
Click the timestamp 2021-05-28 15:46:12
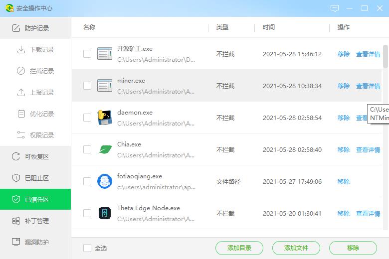(292, 54)
